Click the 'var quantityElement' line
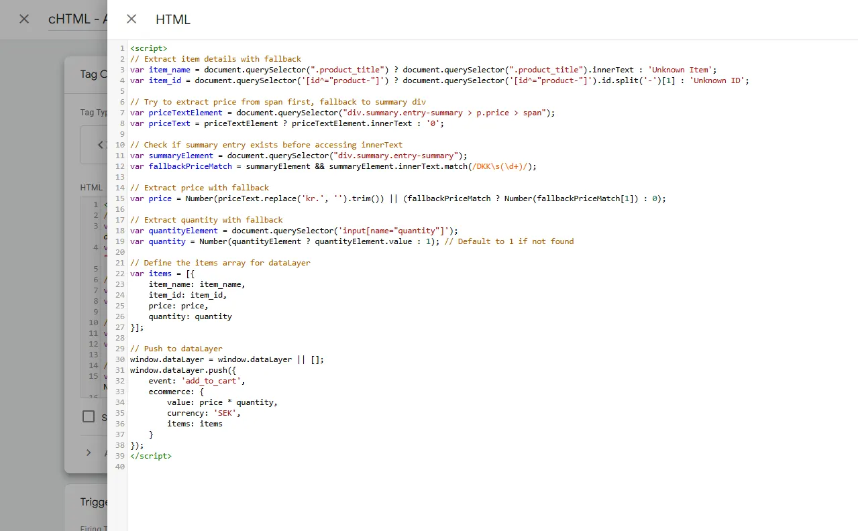The height and width of the screenshot is (531, 858). pos(294,231)
